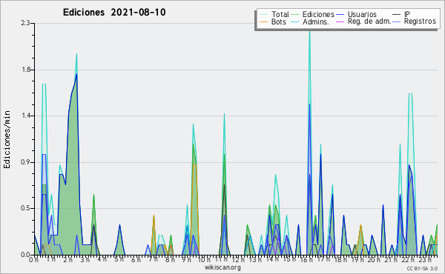The height and width of the screenshot is (274, 445).
Task: Click the 'CC BY-SA 3.0' license text
Action: pos(422,269)
